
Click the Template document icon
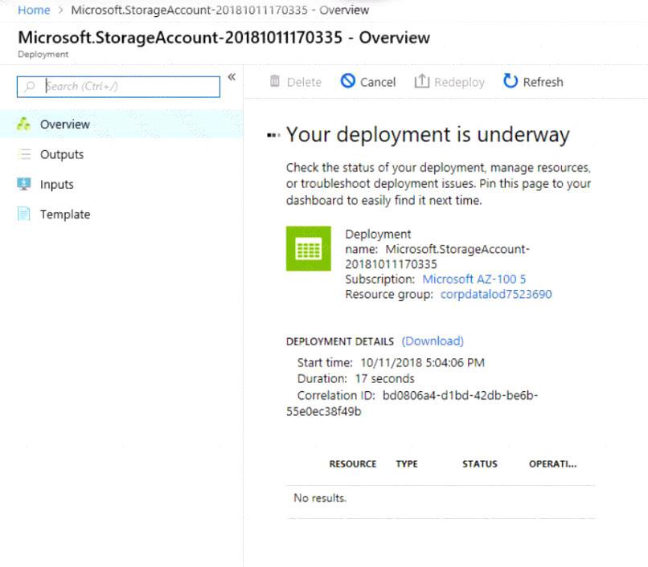point(24,214)
